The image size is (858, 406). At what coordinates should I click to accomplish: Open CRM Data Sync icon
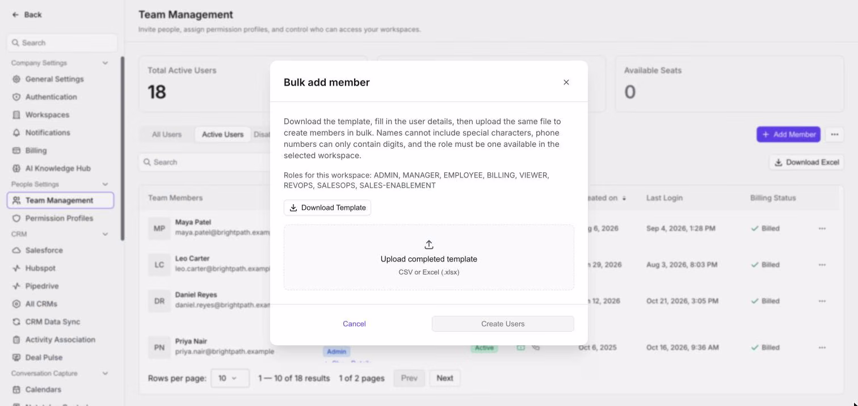[16, 322]
